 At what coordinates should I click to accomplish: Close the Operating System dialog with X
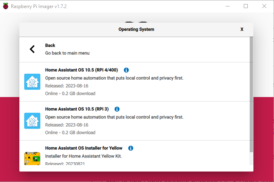[x=242, y=29]
